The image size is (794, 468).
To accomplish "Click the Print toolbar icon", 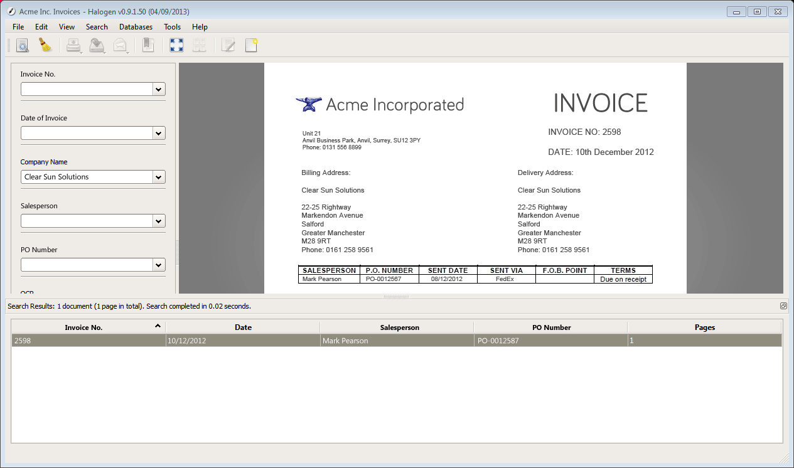I will click(x=74, y=45).
